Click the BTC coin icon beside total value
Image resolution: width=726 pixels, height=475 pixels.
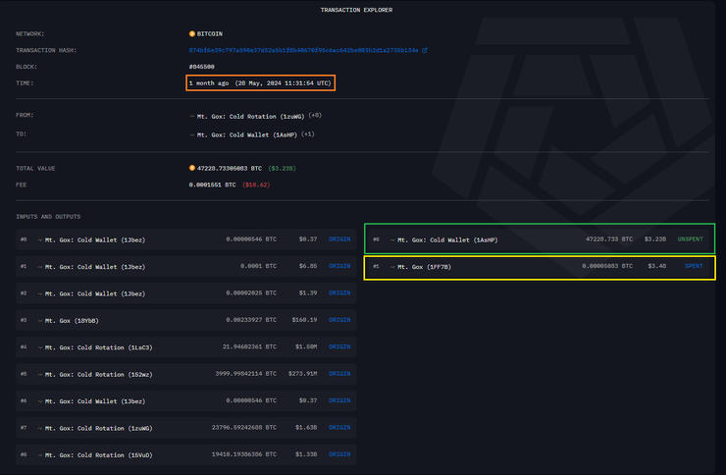(x=192, y=168)
